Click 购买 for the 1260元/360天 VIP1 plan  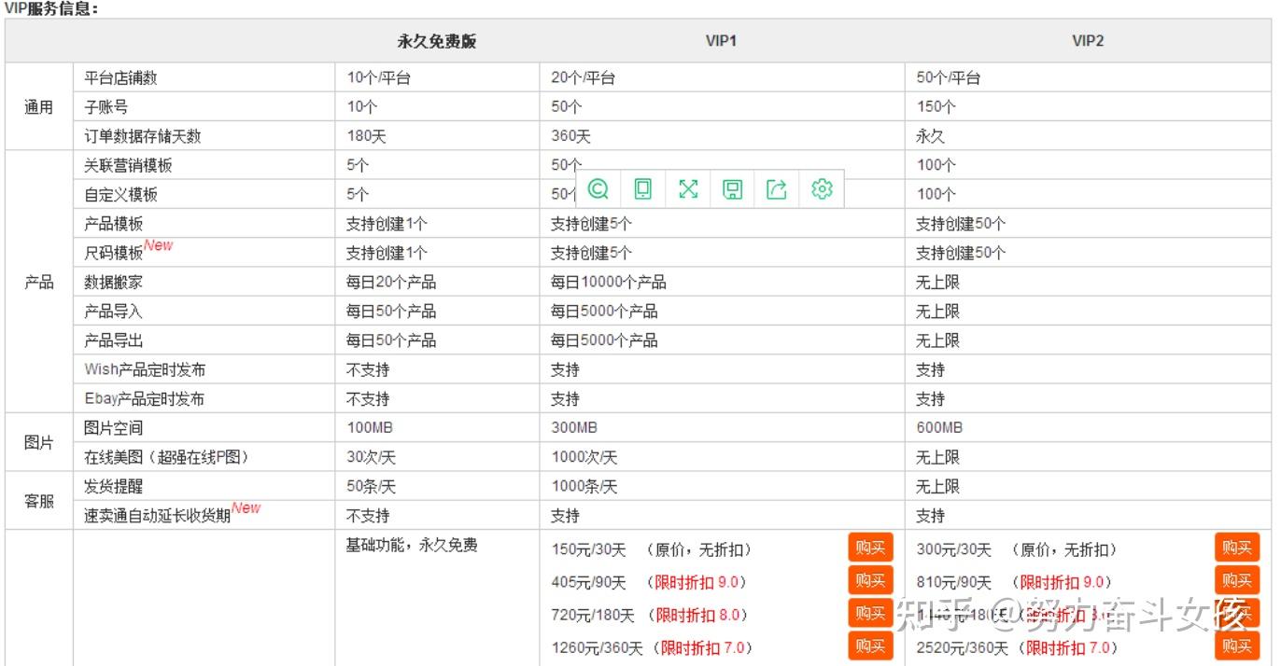coord(869,645)
